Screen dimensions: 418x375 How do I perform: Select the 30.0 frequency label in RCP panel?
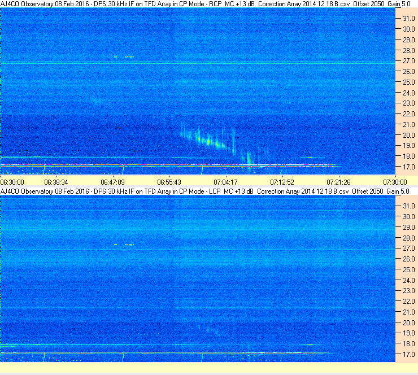[408, 29]
